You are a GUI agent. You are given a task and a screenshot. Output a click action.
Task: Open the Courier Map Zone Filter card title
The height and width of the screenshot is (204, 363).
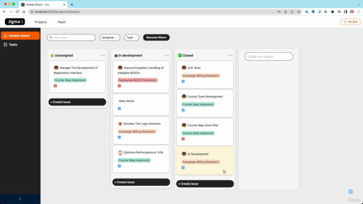tap(203, 125)
